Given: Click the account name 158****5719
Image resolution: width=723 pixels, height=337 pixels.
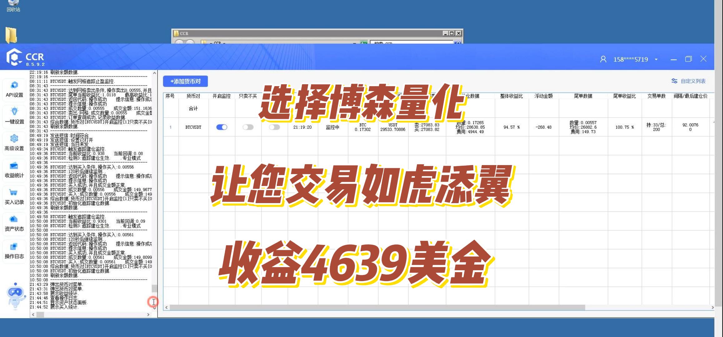Looking at the screenshot, I should pyautogui.click(x=631, y=59).
